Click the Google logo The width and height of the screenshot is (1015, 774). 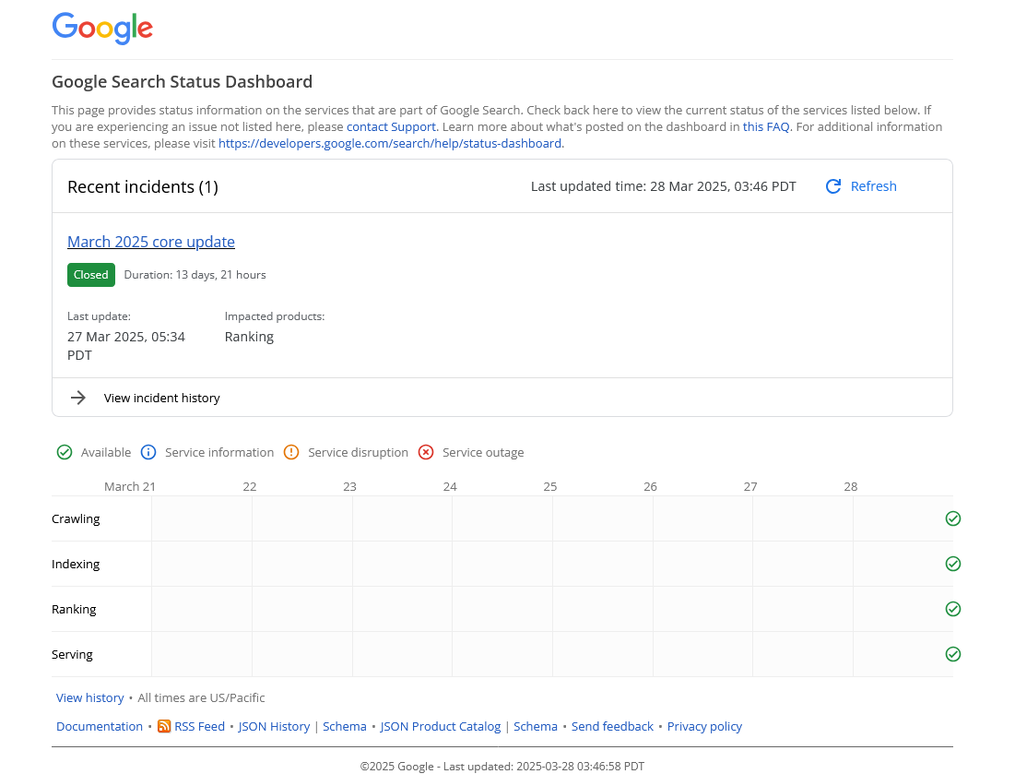coord(102,29)
